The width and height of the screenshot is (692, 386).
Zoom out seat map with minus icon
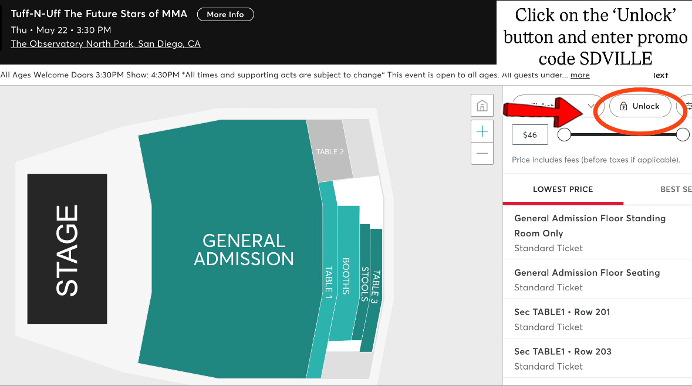click(x=482, y=154)
